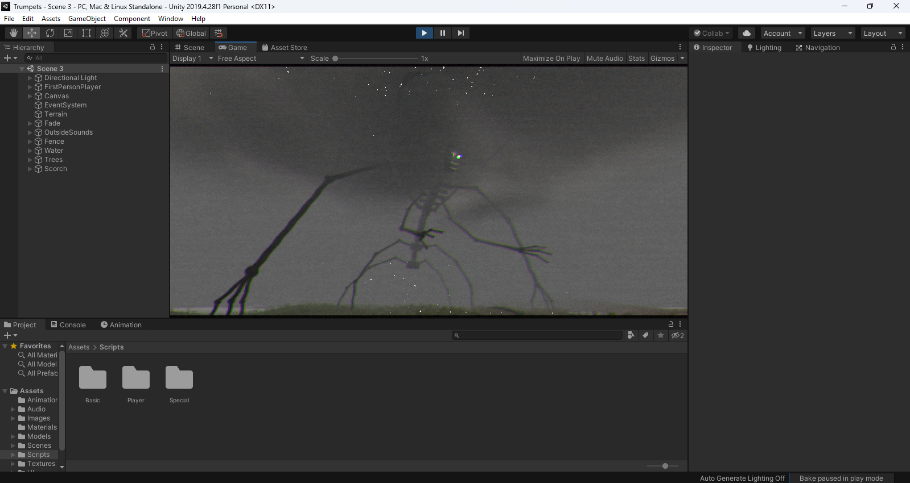
Task: Expand the Canvas object
Action: click(x=30, y=96)
